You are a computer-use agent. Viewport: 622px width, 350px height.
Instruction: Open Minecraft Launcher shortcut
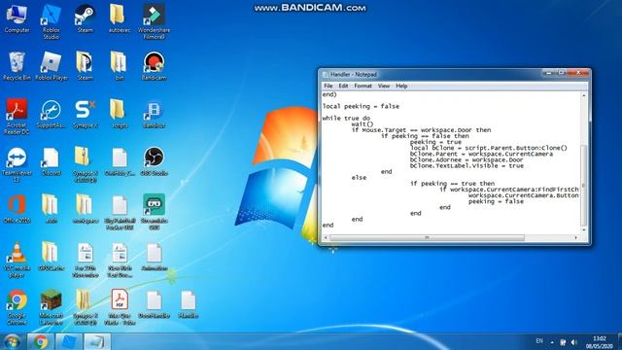pos(52,307)
